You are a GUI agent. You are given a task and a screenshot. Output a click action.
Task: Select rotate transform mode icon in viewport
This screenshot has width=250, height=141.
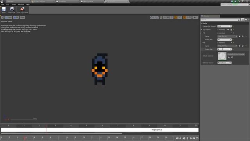tap(154, 17)
